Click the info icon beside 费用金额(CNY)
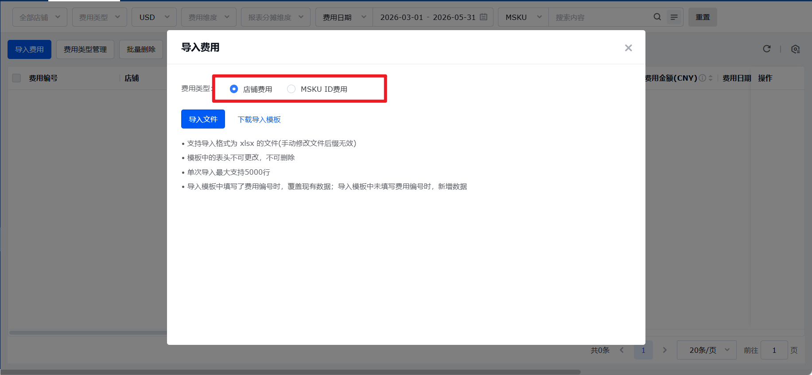This screenshot has height=375, width=812. (702, 78)
